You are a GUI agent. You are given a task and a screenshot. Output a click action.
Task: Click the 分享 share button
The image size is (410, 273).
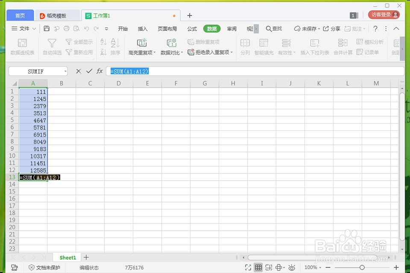[331, 29]
